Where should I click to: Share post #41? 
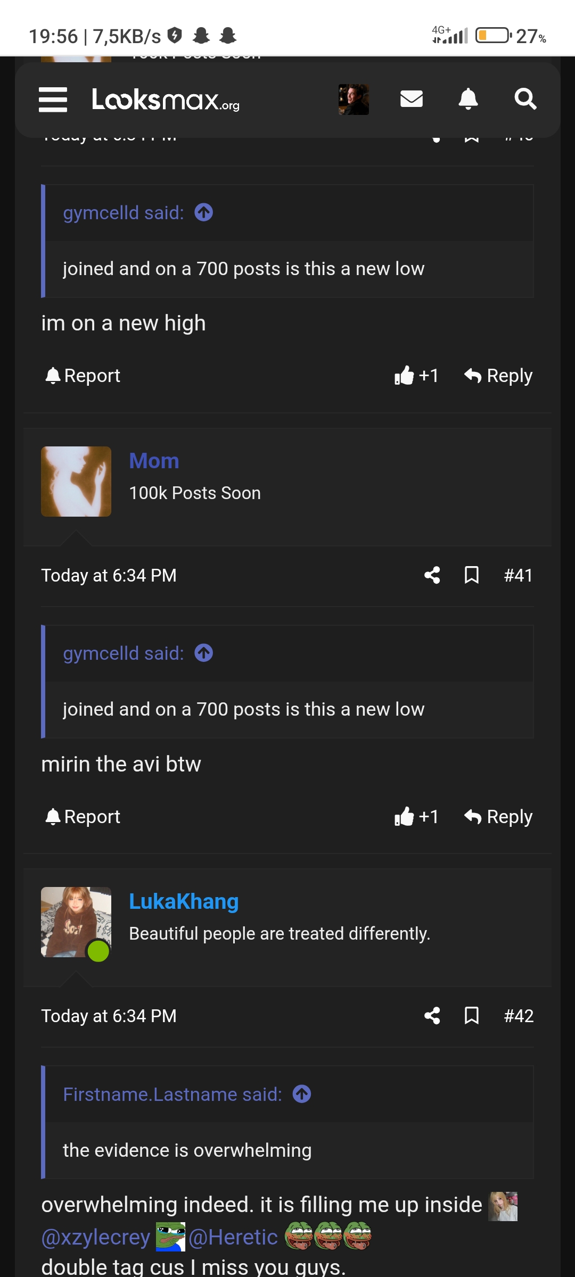click(x=432, y=575)
